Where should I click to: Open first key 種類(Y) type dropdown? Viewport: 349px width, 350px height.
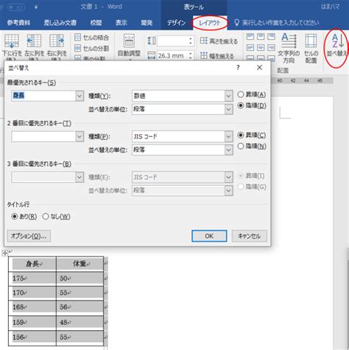tap(228, 96)
